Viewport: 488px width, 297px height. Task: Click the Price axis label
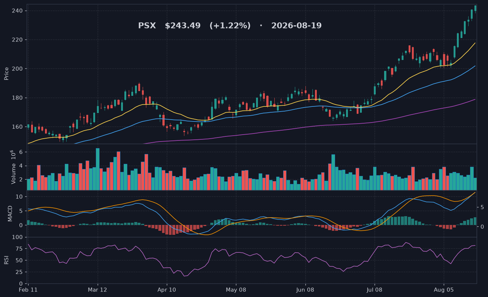point(7,74)
